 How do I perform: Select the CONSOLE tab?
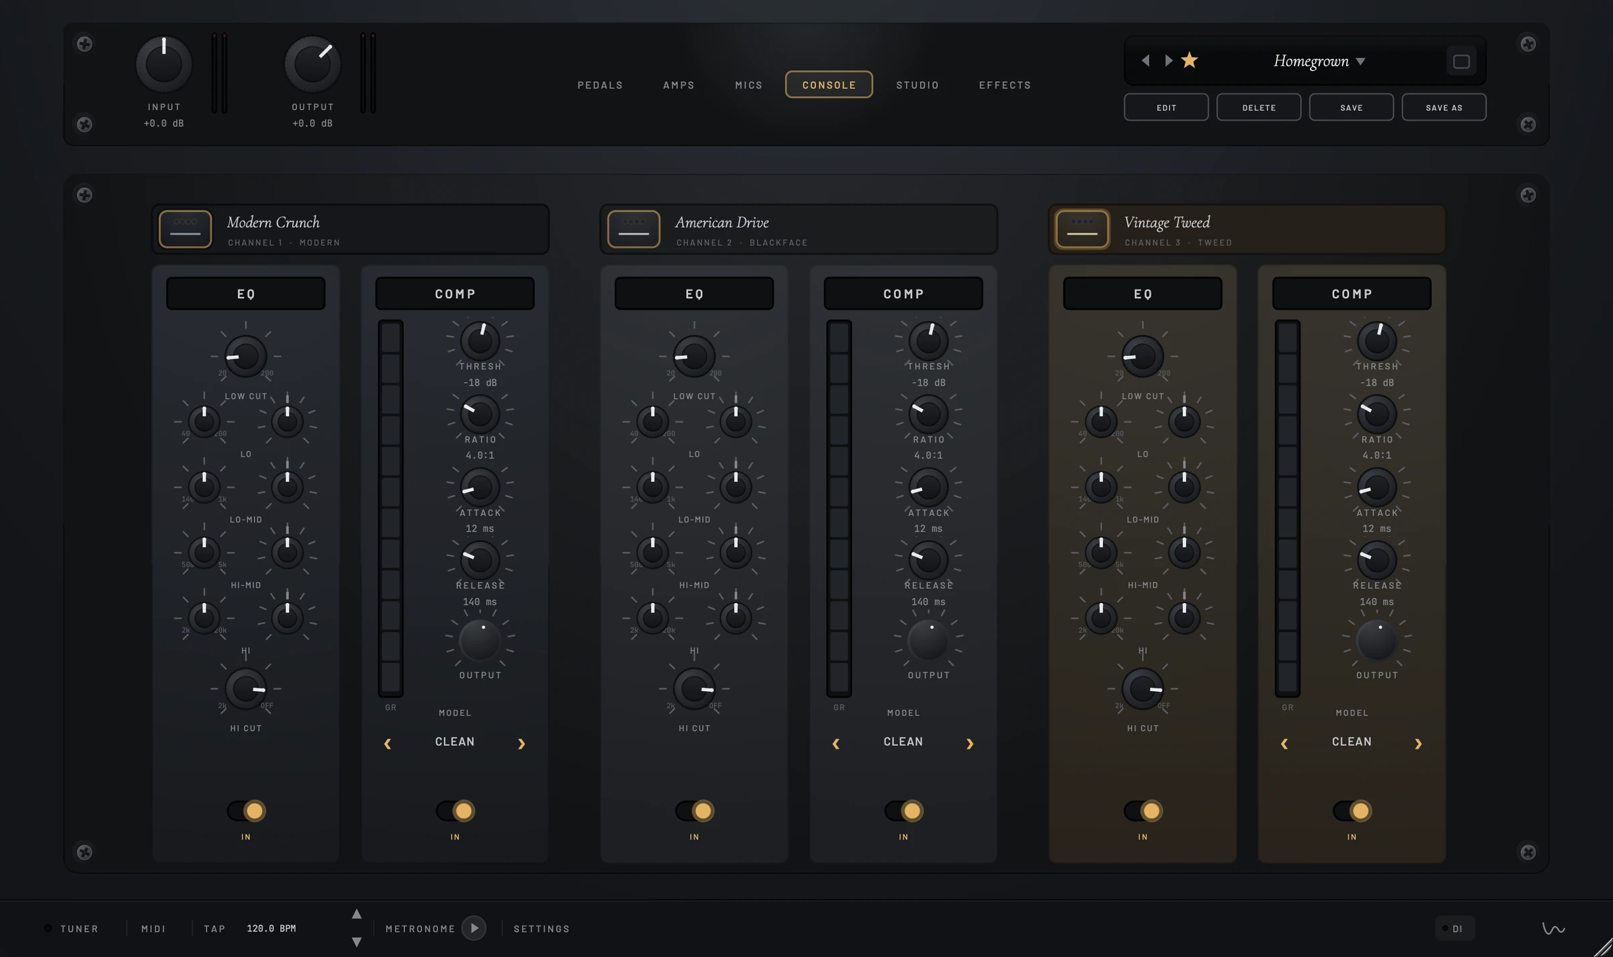tap(829, 85)
